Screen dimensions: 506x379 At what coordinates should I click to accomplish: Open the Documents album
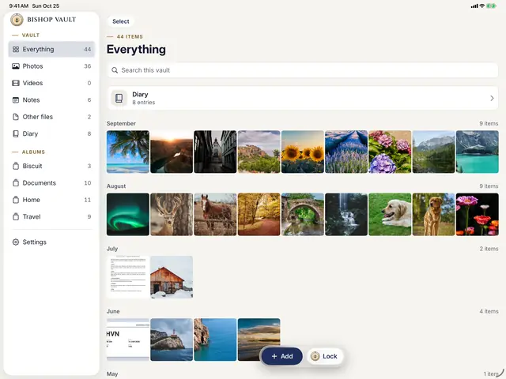(x=51, y=182)
